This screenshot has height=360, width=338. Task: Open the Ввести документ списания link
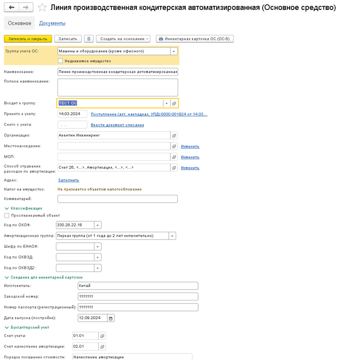(x=117, y=125)
